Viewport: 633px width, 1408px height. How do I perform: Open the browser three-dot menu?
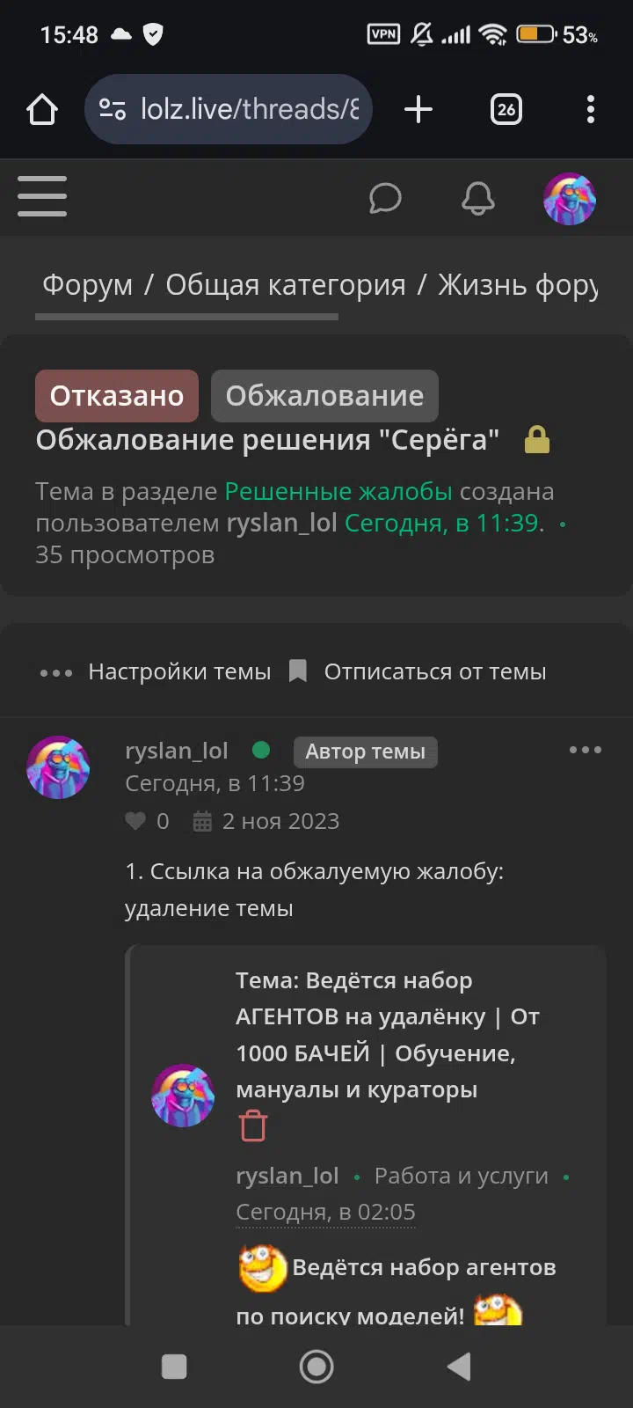(x=591, y=110)
